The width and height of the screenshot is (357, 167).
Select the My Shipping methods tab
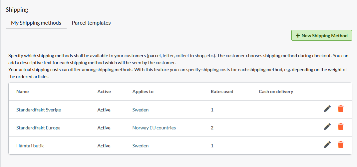pyautogui.click(x=36, y=23)
